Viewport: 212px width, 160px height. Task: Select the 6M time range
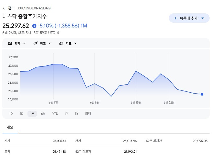coord(43,114)
